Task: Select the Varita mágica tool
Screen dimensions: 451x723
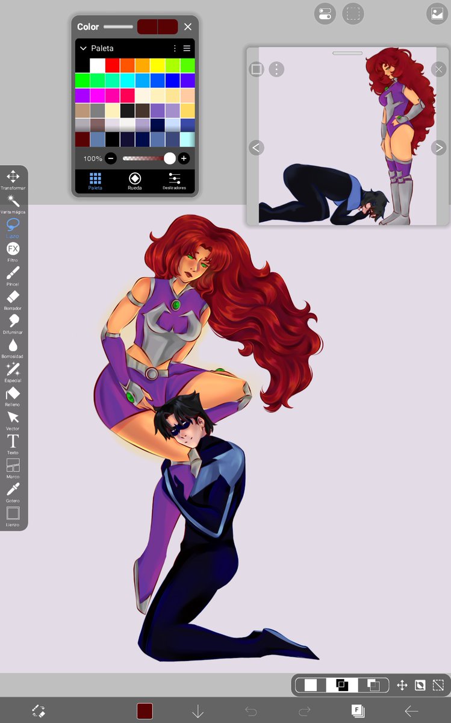Action: pyautogui.click(x=13, y=204)
